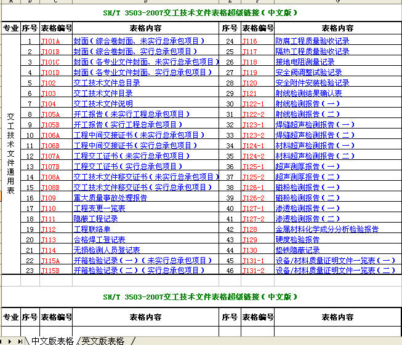
Task: Open link 开工报告(实行工程总承包项目)
Action: pyautogui.click(x=128, y=125)
